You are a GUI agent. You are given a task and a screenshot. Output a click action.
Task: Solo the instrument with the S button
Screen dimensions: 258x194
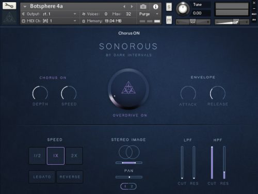point(169,7)
